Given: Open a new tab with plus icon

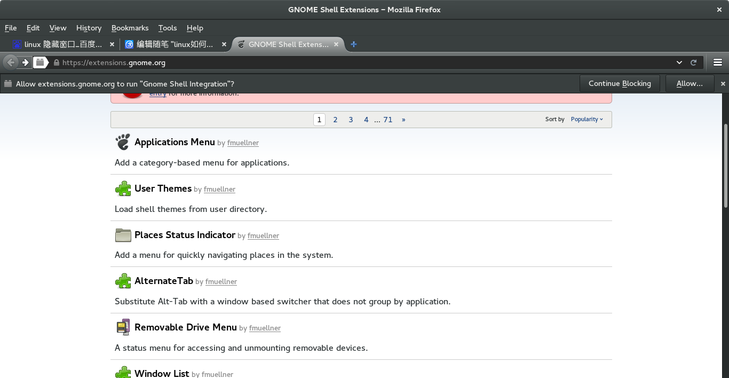Looking at the screenshot, I should pyautogui.click(x=353, y=44).
